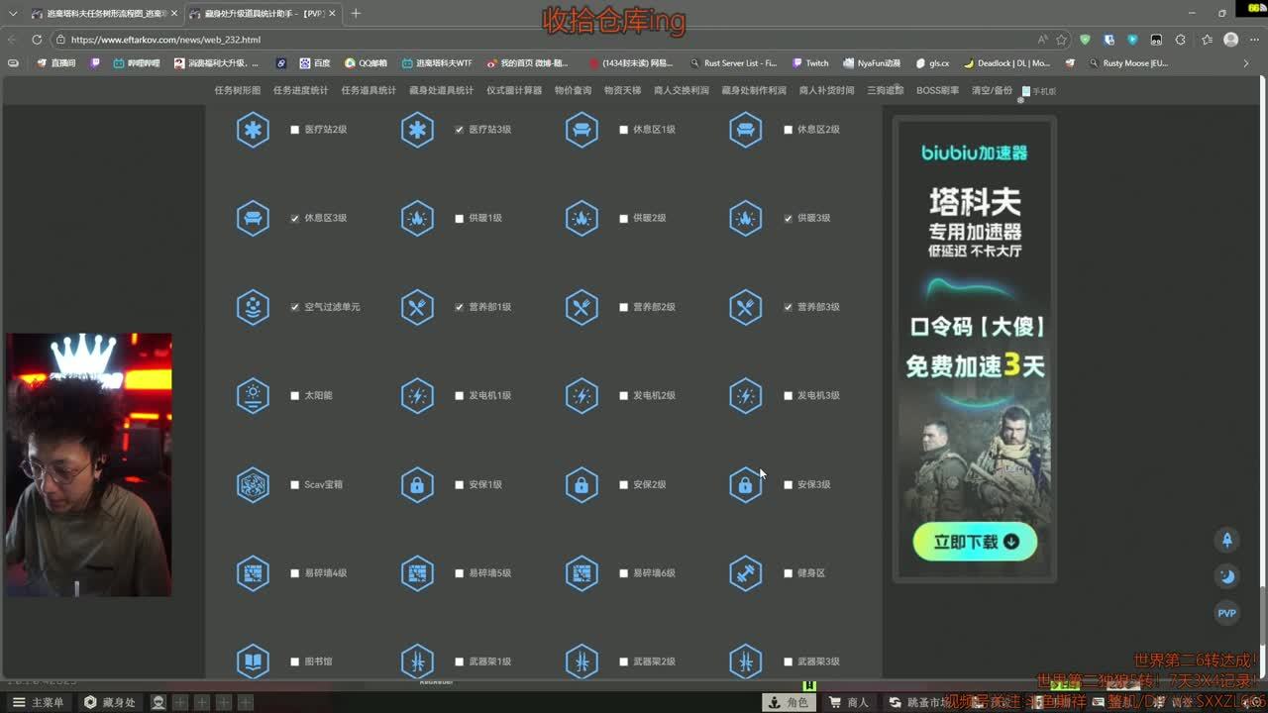This screenshot has height=713, width=1268.
Task: Click the 安保1级 padlock icon
Action: [417, 485]
